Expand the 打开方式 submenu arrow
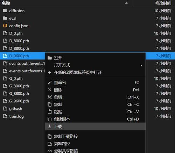Viewport: 175px width, 153px height. pyautogui.click(x=141, y=65)
